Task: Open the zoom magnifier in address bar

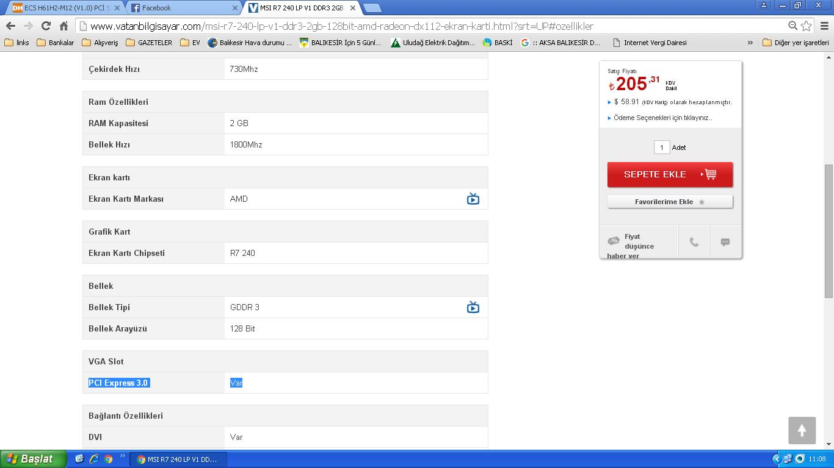Action: tap(792, 26)
